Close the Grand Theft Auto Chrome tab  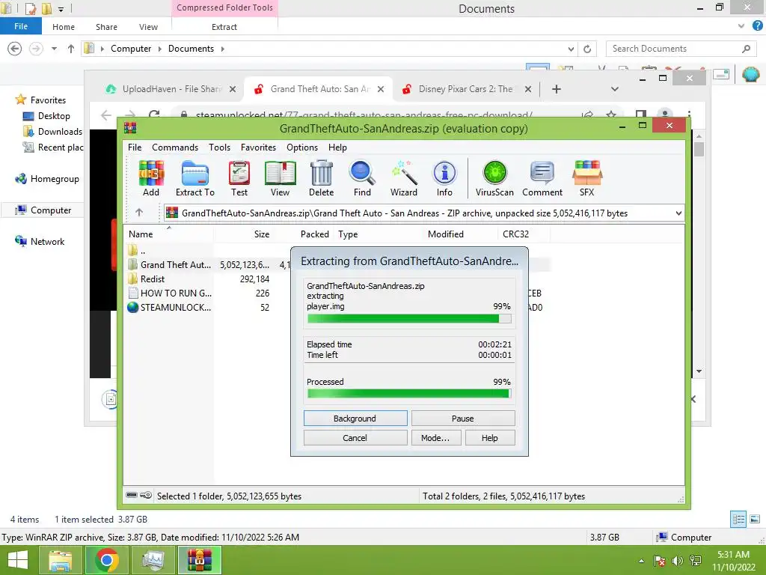coord(381,89)
